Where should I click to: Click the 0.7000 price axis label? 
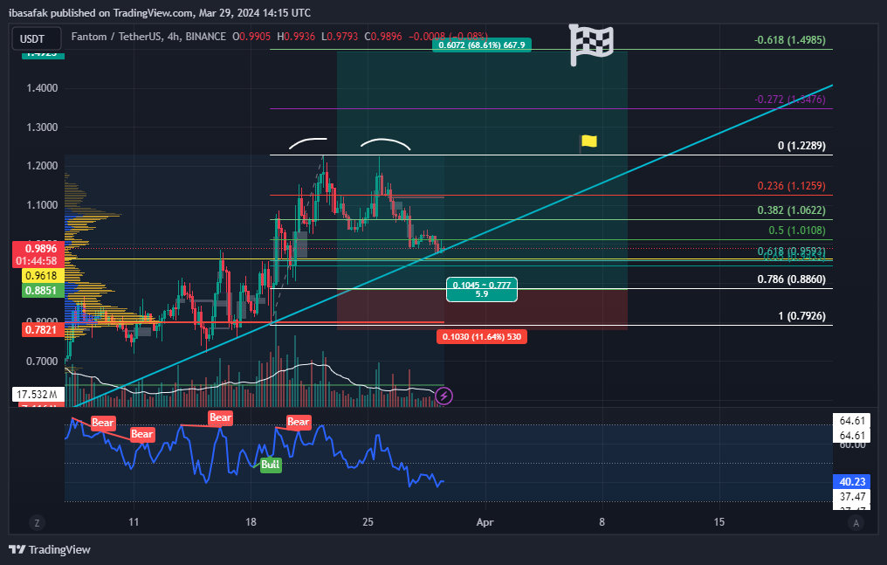(43, 362)
